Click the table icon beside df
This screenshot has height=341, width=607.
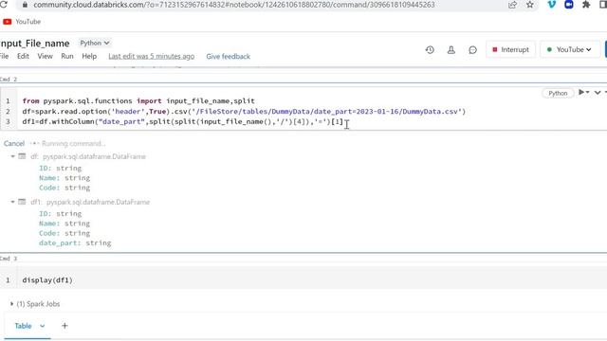click(22, 156)
